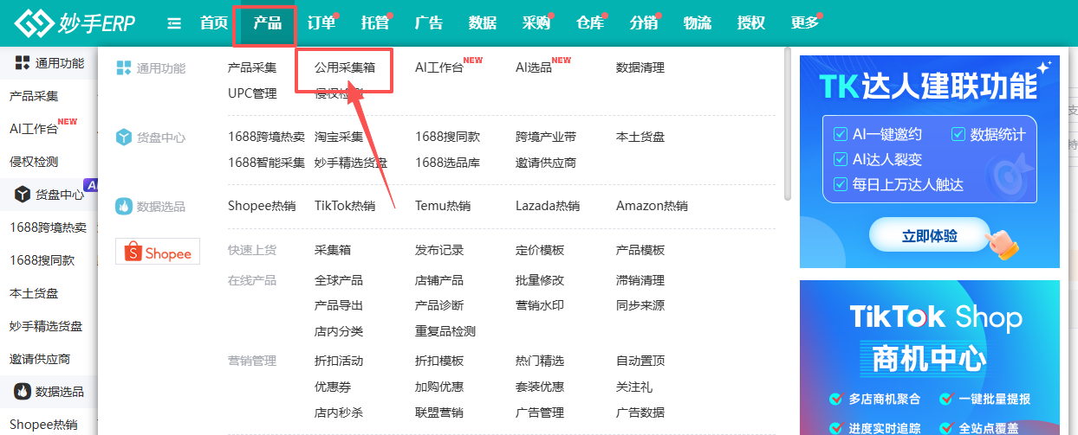
Task: Open Temu热销 entry
Action: click(443, 206)
